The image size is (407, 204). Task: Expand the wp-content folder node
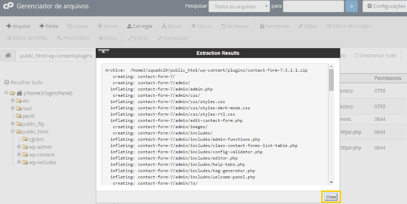[x=19, y=154]
